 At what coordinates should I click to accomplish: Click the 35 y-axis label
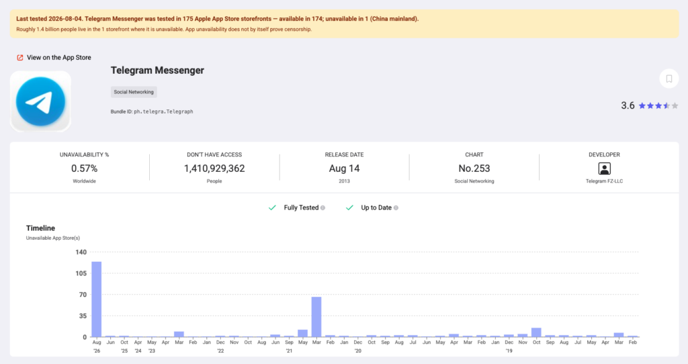(x=83, y=316)
